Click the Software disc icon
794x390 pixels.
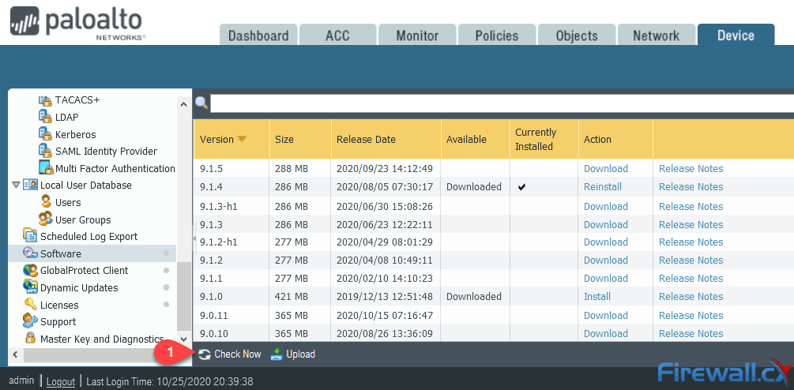(30, 253)
